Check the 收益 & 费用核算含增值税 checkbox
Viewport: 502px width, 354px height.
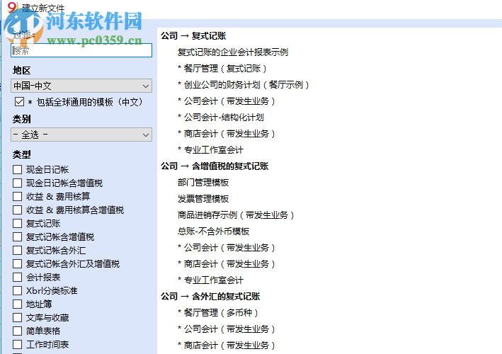[17, 210]
